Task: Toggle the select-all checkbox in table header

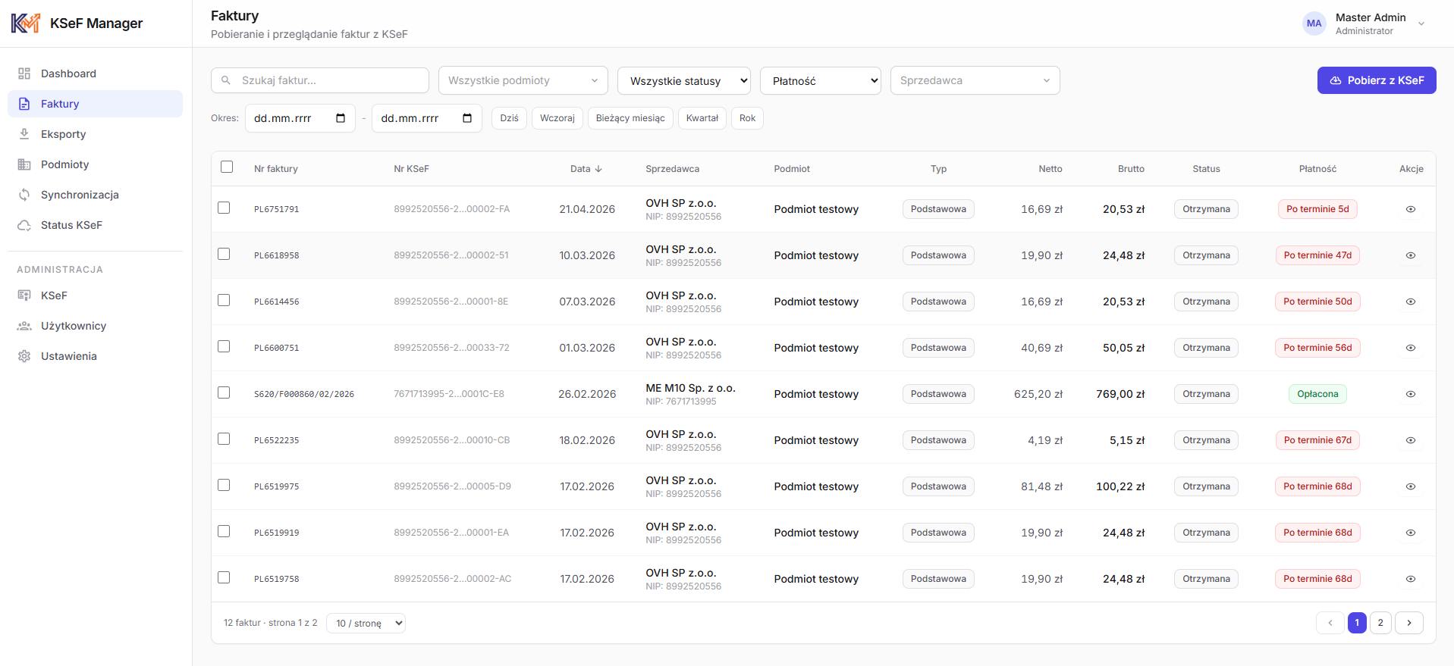Action: [227, 167]
